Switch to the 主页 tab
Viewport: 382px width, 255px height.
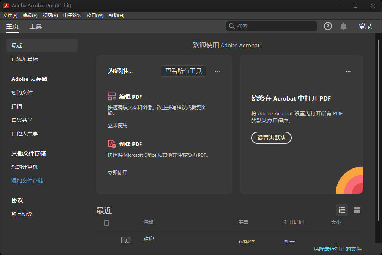click(x=13, y=26)
